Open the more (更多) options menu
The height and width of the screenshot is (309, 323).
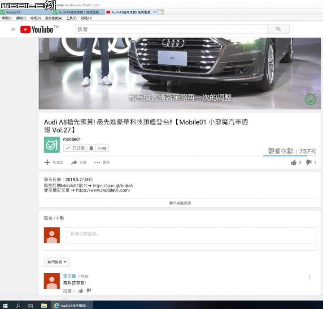coord(102,163)
